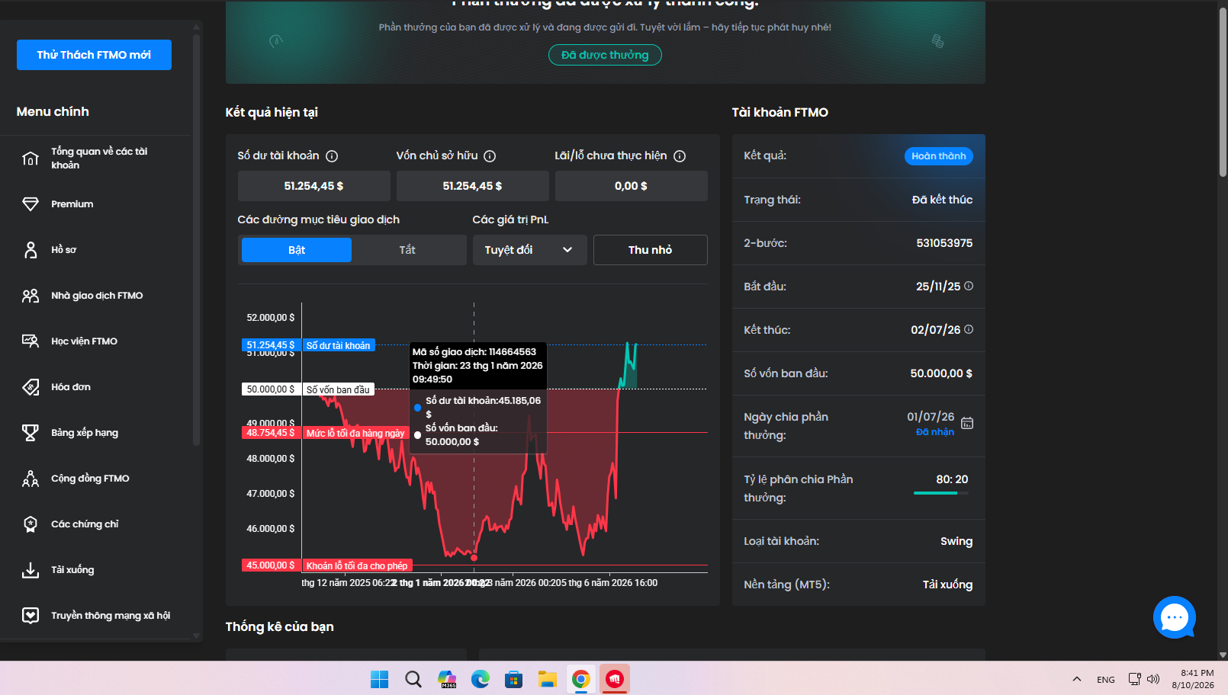Viewport: 1228px width, 695px height.
Task: Click the Tải xuống download icon
Action: point(31,570)
